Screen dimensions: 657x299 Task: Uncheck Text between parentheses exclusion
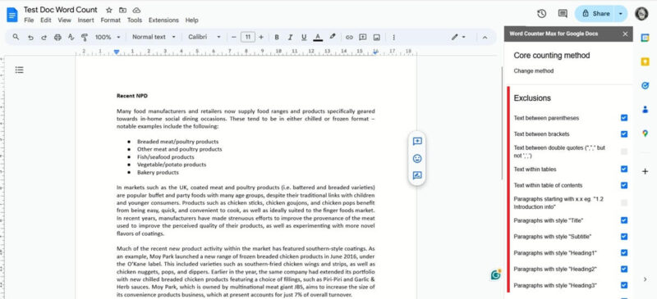coord(624,118)
